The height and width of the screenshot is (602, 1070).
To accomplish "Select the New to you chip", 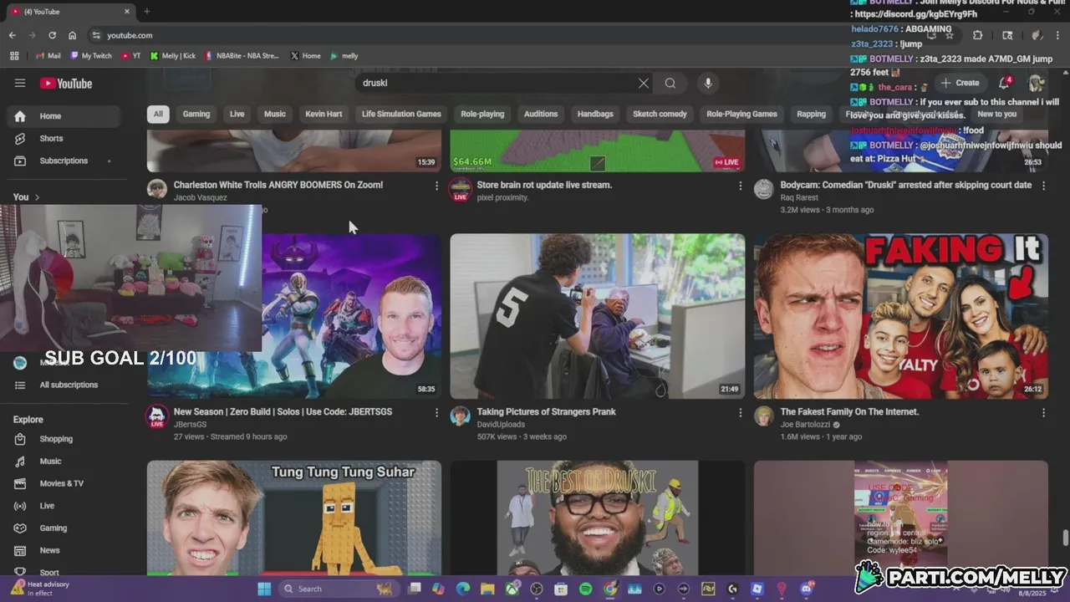I will [x=996, y=114].
